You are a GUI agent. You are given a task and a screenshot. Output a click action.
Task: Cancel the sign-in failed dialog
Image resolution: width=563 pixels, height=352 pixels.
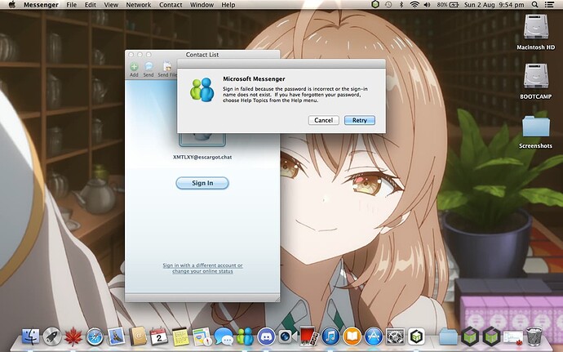pyautogui.click(x=323, y=120)
